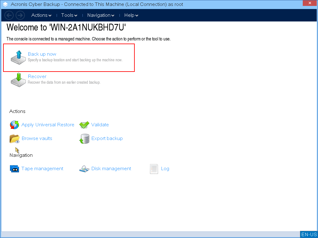Switch the EN-US language indicator
The image size is (318, 238).
pyautogui.click(x=309, y=235)
